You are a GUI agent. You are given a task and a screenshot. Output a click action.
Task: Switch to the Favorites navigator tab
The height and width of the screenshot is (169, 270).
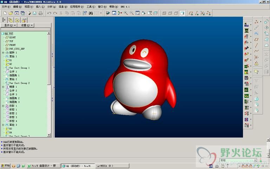[x=17, y=20]
